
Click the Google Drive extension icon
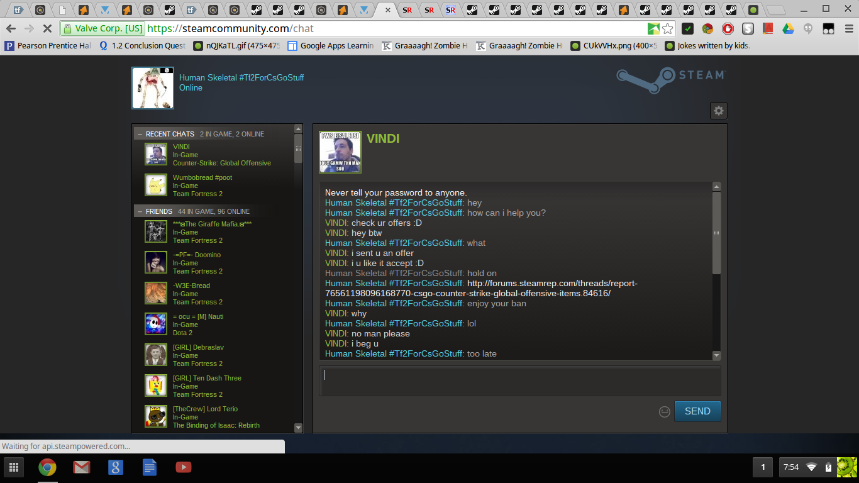tap(788, 29)
